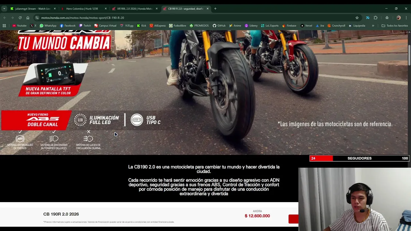The width and height of the screenshot is (411, 231).
Task: Open Campus Virtual bookmark
Action: click(x=105, y=26)
